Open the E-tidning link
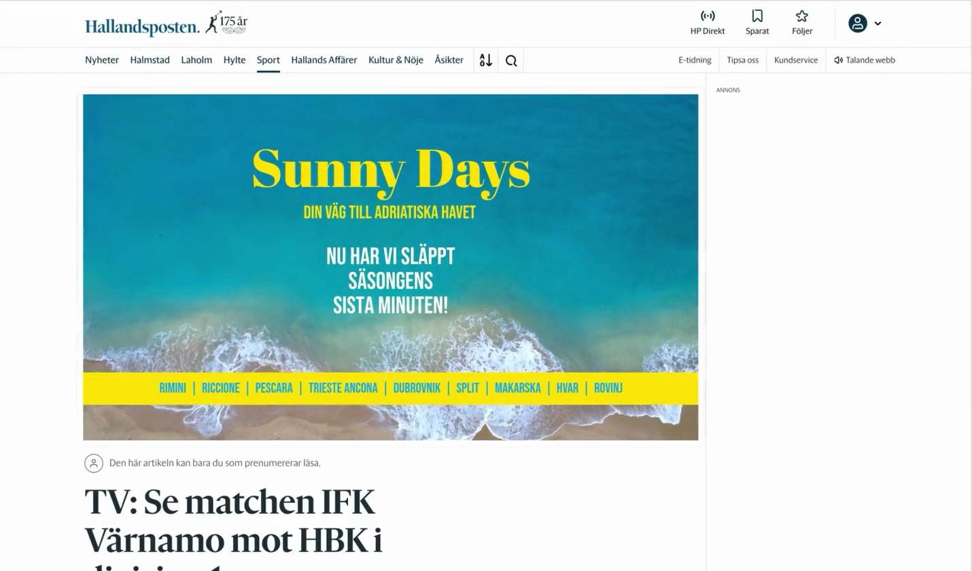The image size is (972, 571). click(695, 60)
